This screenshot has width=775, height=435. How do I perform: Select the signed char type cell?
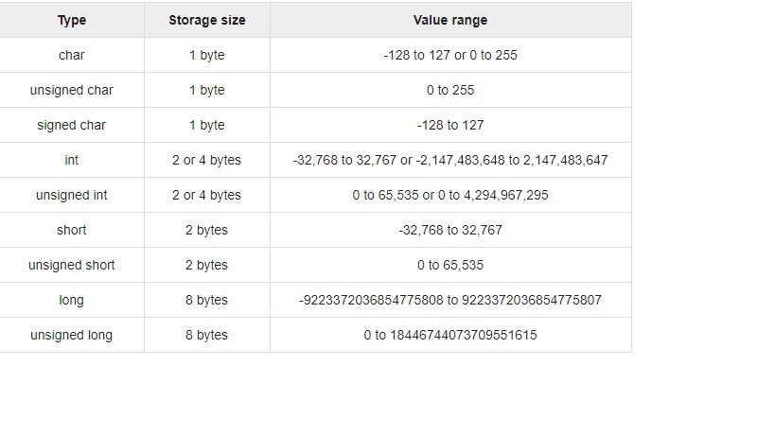(72, 126)
